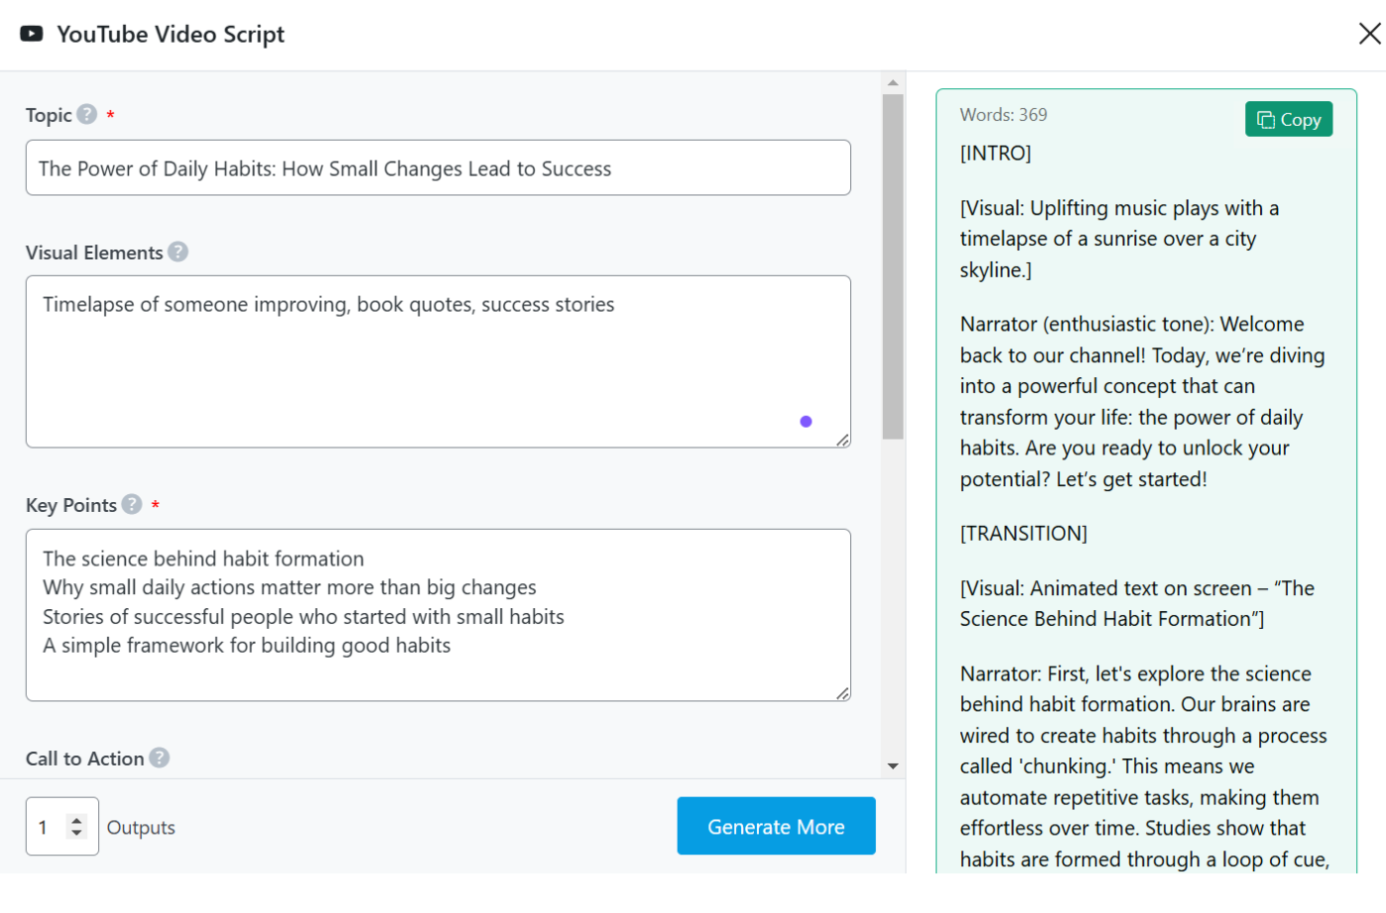Close the YouTube Video Script dialog
The width and height of the screenshot is (1386, 913).
(x=1369, y=34)
